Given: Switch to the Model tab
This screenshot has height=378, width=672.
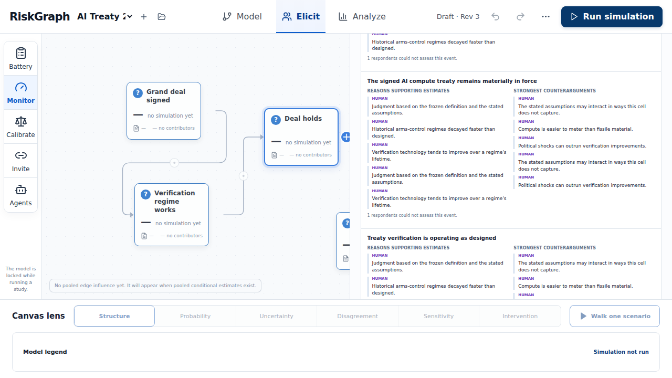Looking at the screenshot, I should 242,17.
